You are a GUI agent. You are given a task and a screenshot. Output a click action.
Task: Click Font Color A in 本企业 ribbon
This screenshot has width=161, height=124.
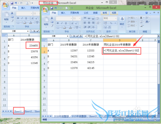[x=71, y=27]
